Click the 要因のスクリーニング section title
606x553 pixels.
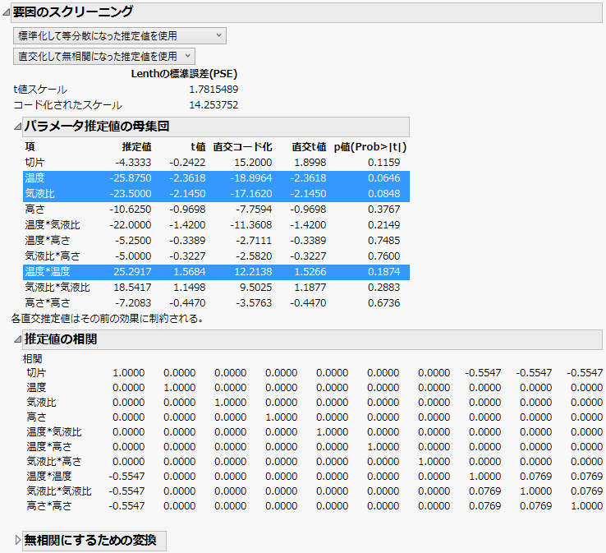(73, 12)
